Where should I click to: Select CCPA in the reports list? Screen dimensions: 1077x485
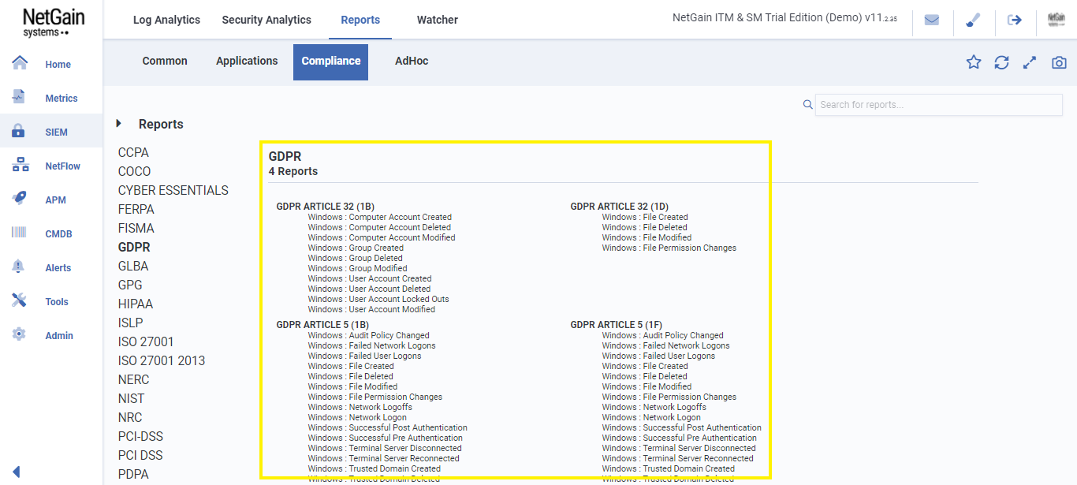(133, 152)
